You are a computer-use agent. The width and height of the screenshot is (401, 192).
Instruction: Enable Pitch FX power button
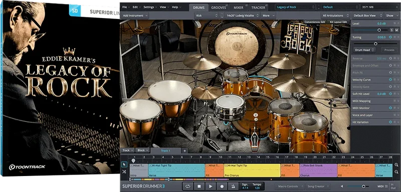point(390,72)
